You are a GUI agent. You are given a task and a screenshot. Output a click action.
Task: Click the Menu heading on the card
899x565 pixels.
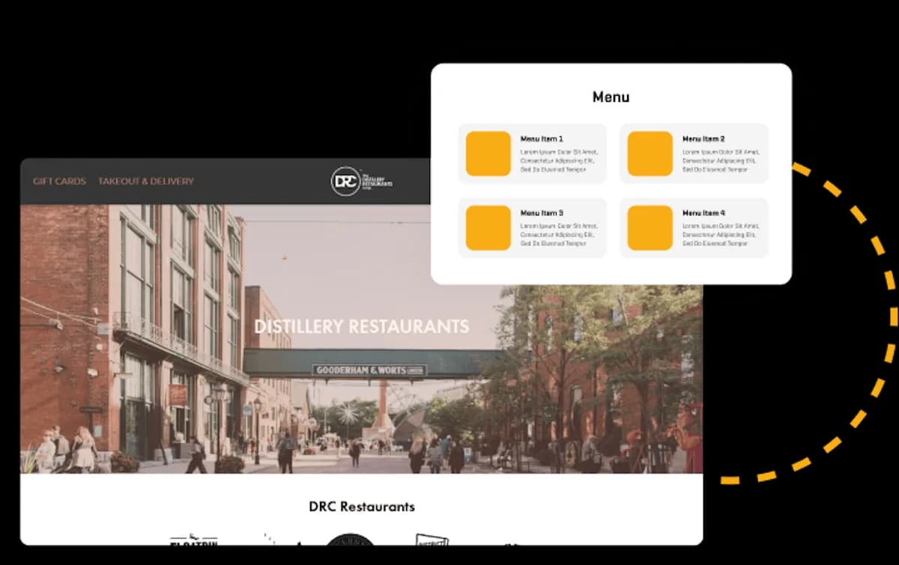(611, 97)
